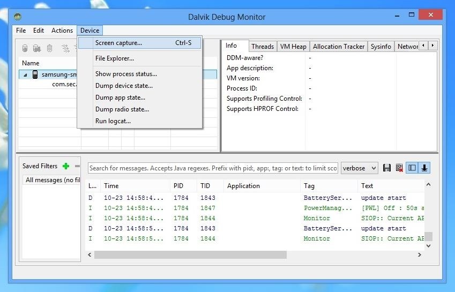The image size is (455, 292).
Task: Switch to the VM Heap tab
Action: [x=293, y=47]
